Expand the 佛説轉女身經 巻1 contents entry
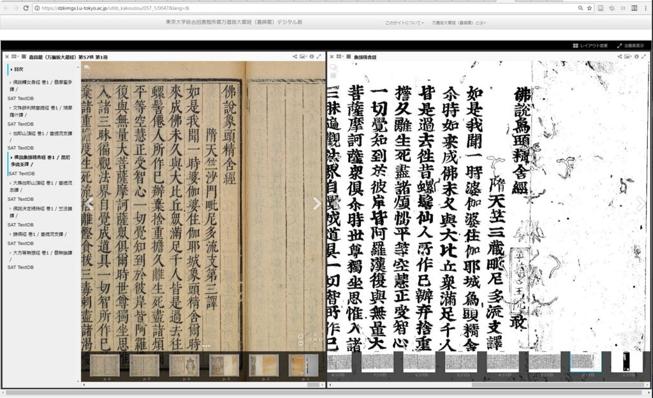The height and width of the screenshot is (398, 653). [40, 85]
